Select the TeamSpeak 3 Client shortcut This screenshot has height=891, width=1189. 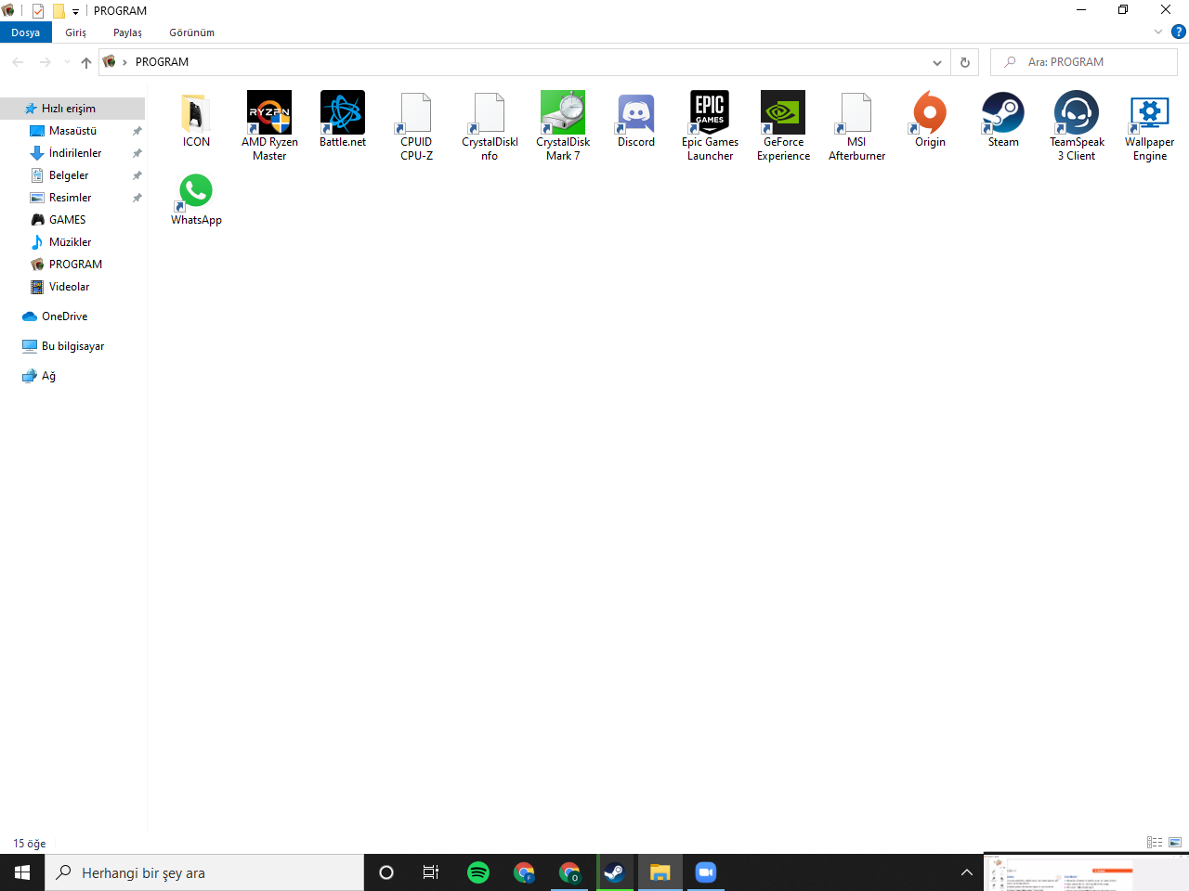coord(1077,126)
